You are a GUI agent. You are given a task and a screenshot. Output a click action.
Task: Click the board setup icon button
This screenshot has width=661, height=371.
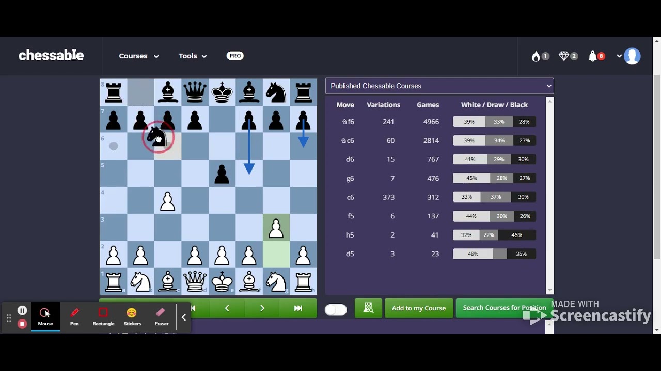tap(368, 308)
